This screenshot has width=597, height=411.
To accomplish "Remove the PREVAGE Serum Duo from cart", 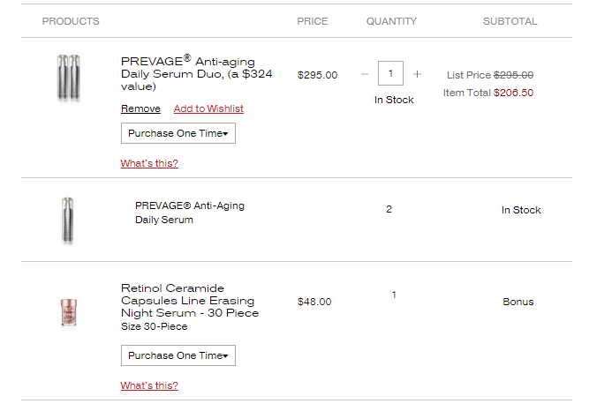I will click(140, 108).
